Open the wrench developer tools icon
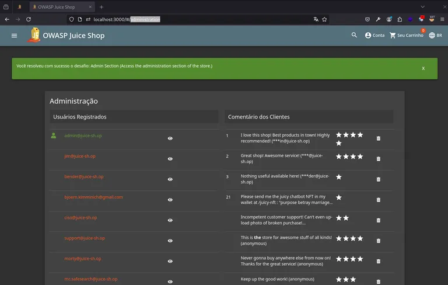Screen dimensions: 448x285 [x=378, y=19]
